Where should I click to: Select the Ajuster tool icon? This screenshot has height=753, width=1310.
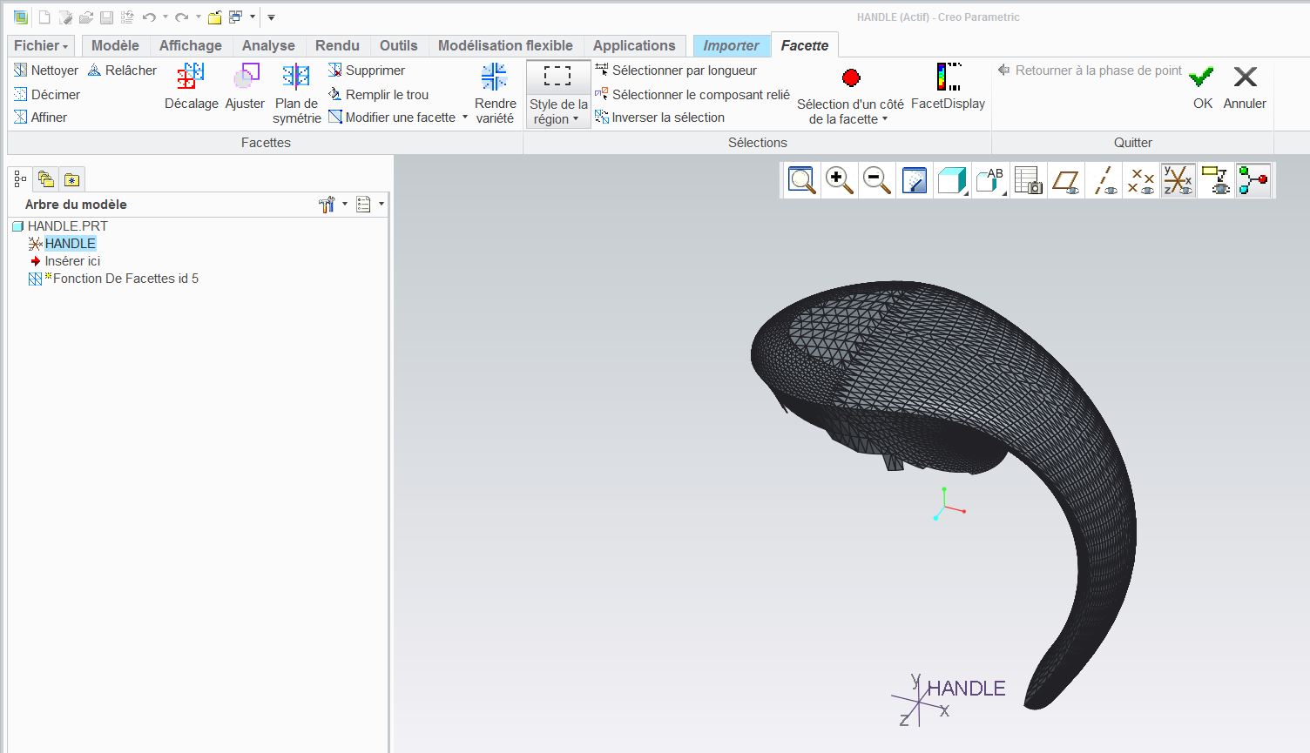click(x=245, y=78)
